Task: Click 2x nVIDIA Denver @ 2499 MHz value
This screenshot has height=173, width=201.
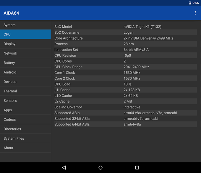Action: point(148,38)
